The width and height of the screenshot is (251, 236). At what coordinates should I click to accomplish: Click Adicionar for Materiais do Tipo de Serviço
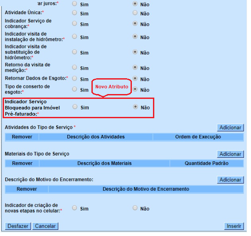pos(230,154)
